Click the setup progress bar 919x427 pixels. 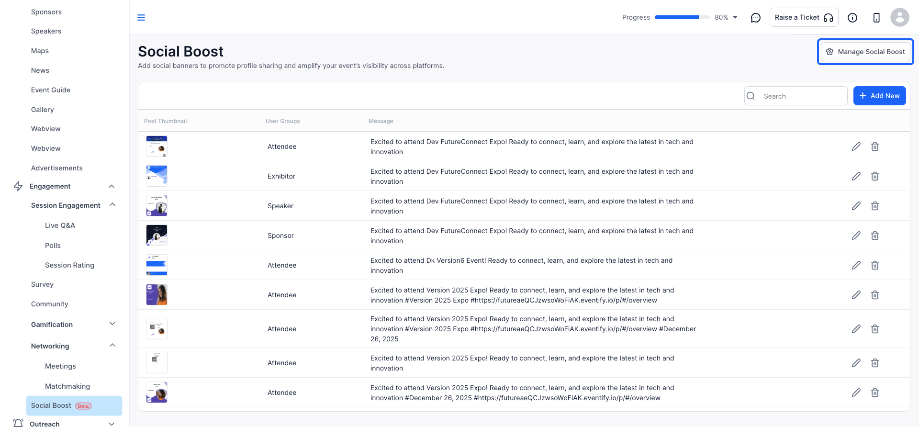[682, 17]
